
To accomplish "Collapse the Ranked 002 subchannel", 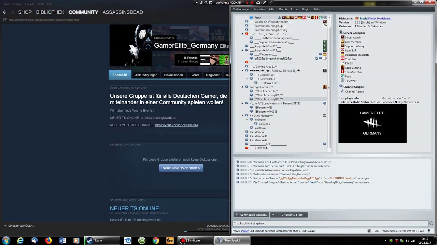I will 247,79.
